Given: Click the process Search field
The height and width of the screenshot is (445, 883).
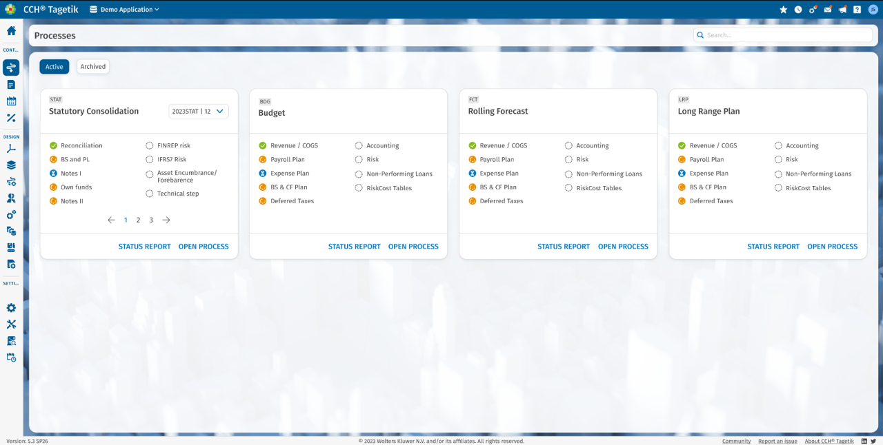Looking at the screenshot, I should [786, 35].
